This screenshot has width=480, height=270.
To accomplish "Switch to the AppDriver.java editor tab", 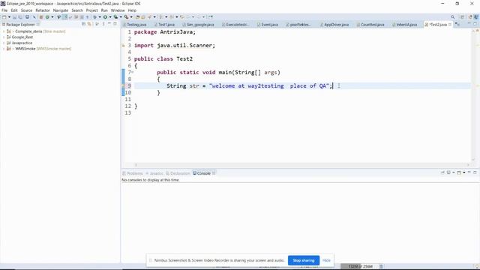I will 334,25.
